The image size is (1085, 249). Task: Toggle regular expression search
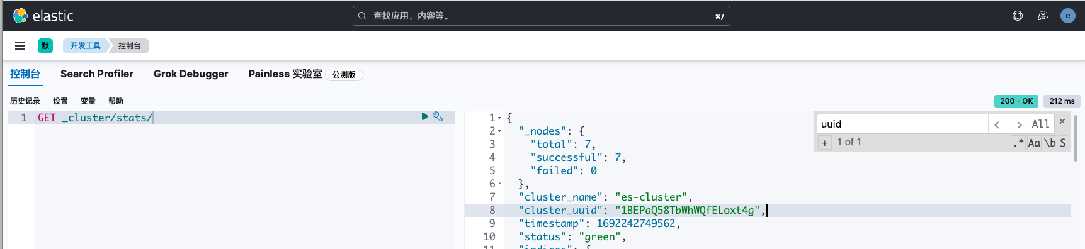(x=1018, y=143)
